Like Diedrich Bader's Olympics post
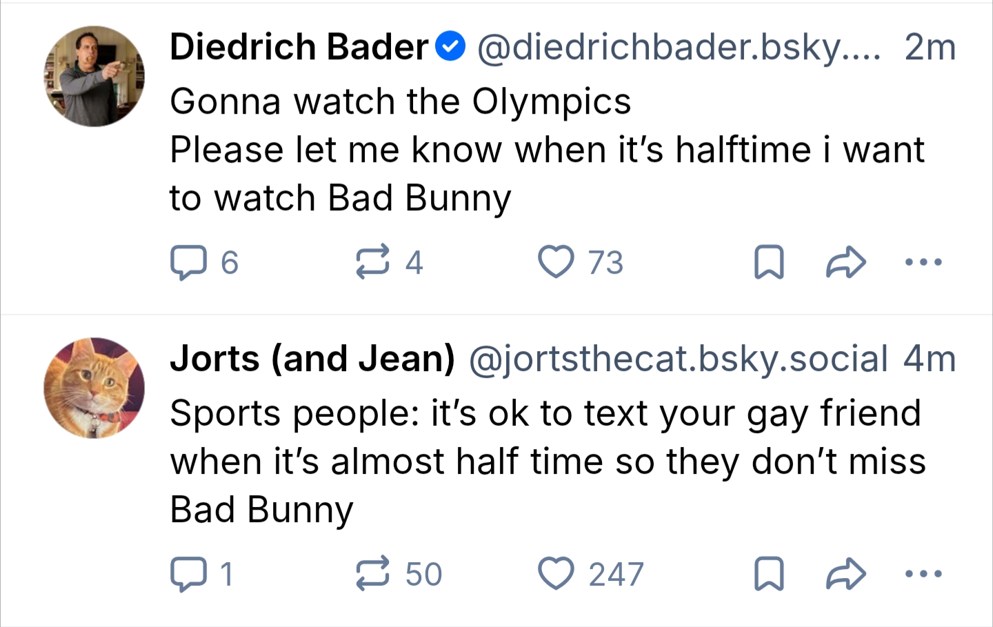Screen dimensions: 993x627 tap(556, 262)
